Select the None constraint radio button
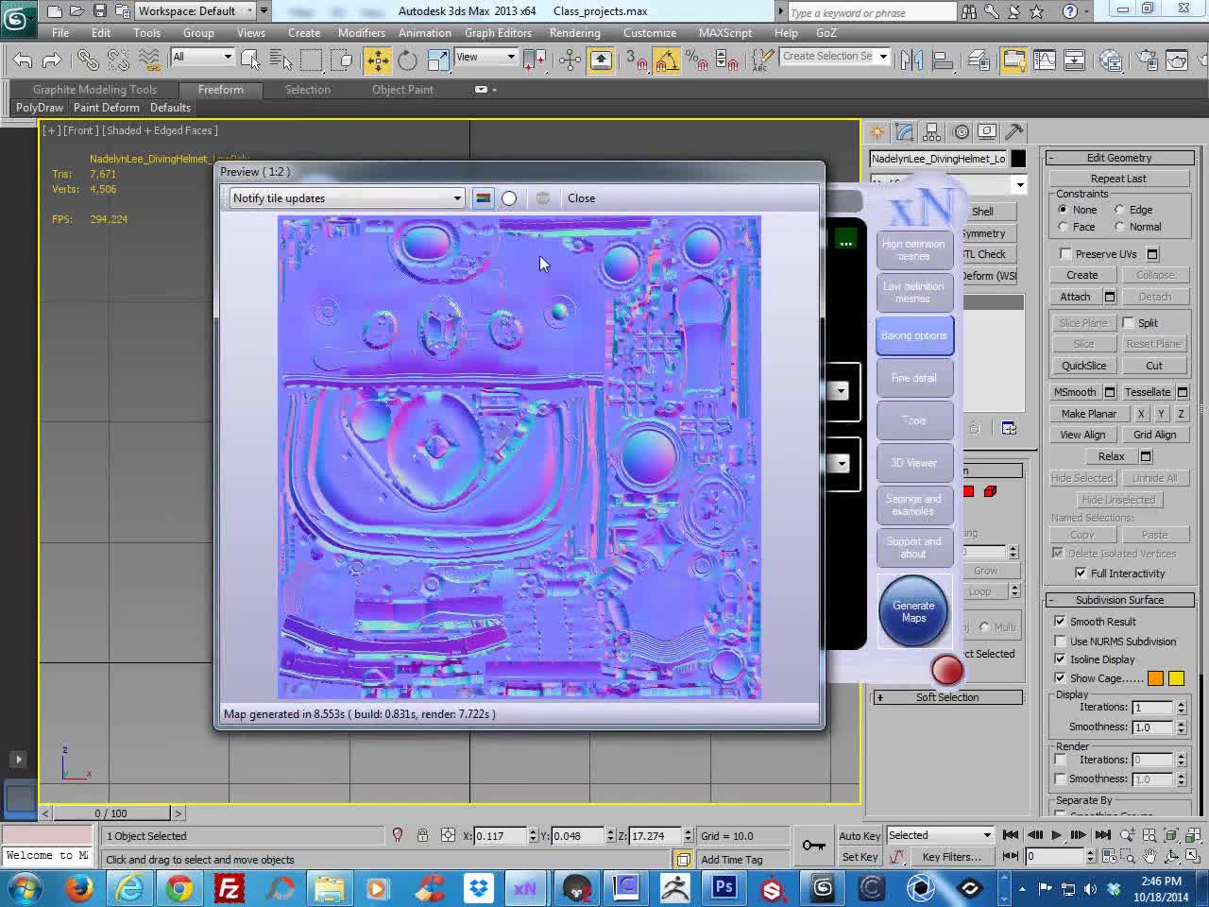The image size is (1209, 907). (1063, 210)
